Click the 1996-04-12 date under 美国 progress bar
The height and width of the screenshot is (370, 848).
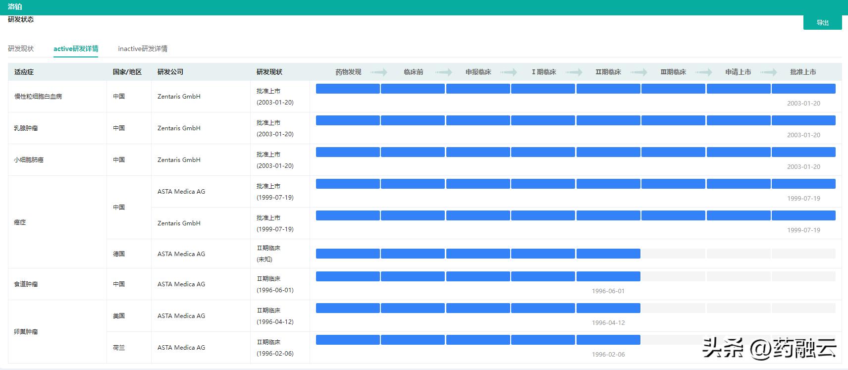coord(608,323)
